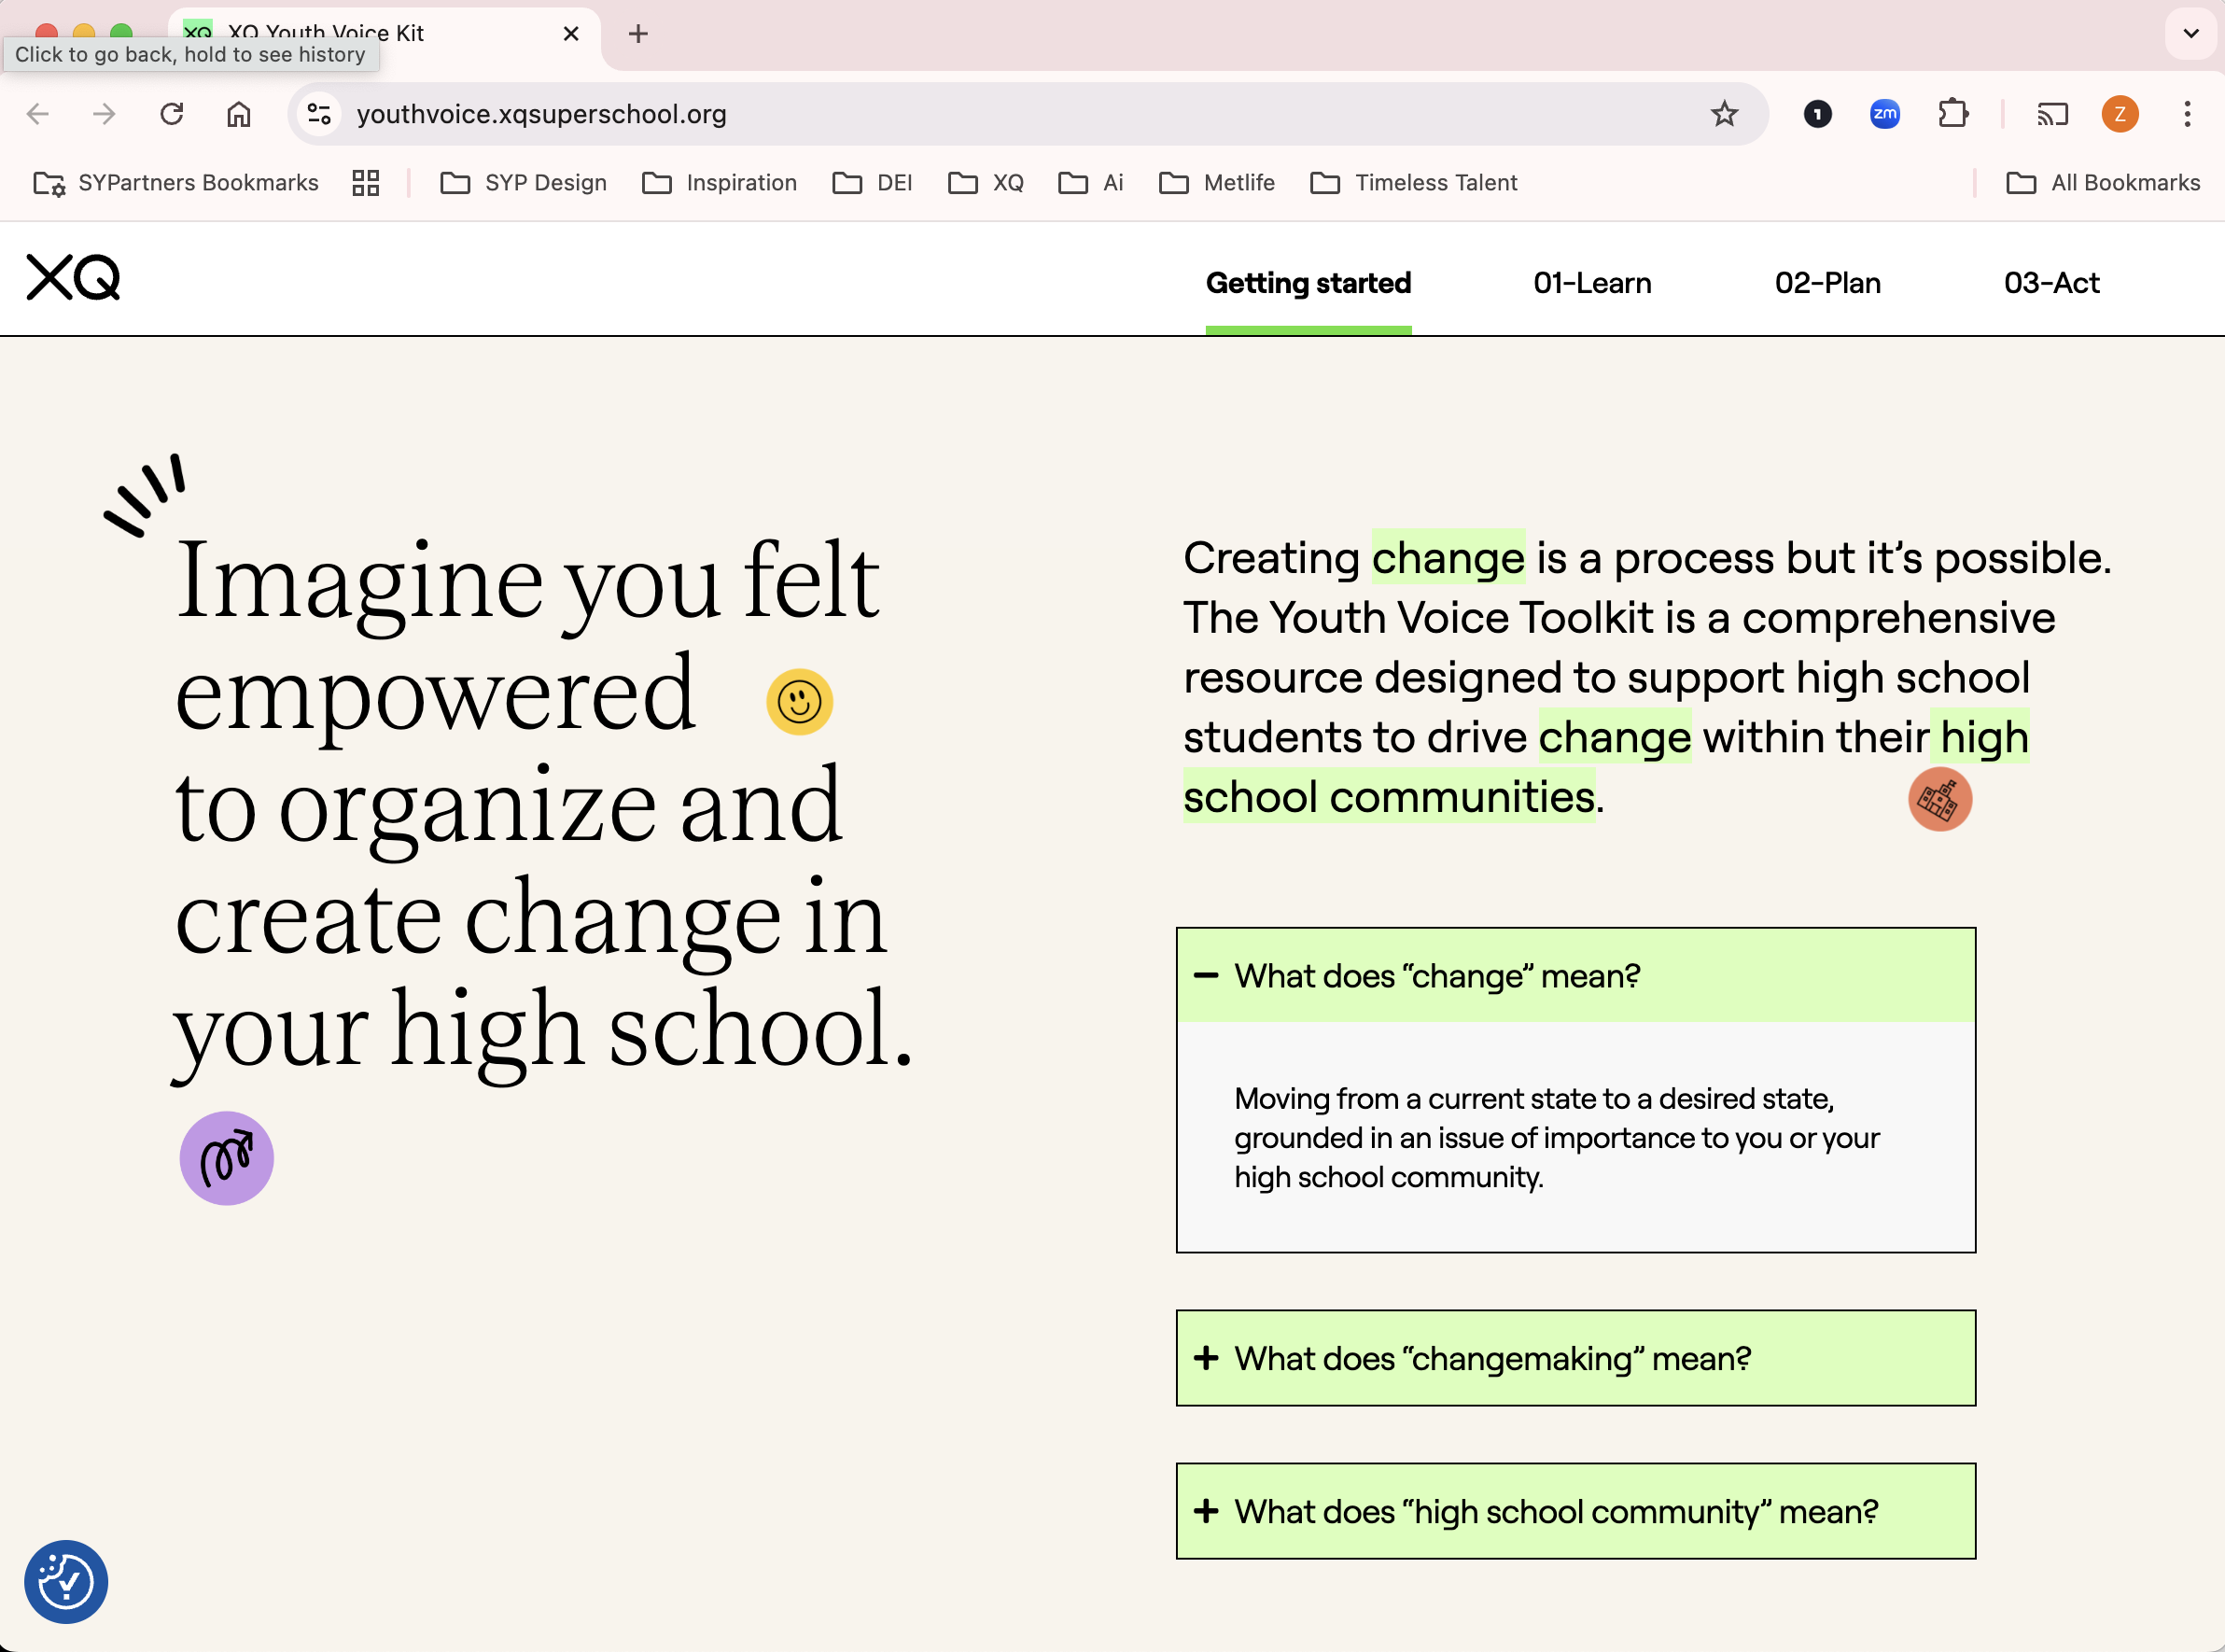
Task: Open the SYP Design bookmarks folder
Action: (524, 183)
